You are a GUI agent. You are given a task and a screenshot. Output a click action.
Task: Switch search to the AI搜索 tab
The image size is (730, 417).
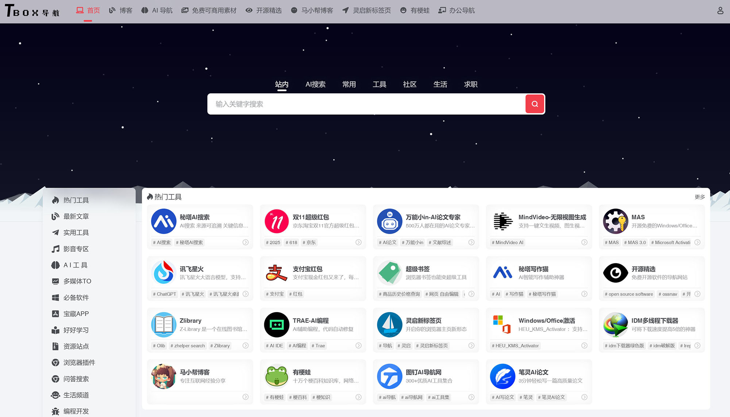(x=315, y=84)
